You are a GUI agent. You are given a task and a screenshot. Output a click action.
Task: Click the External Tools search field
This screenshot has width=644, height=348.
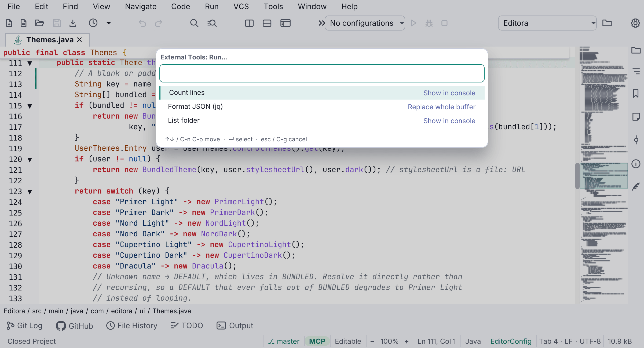pos(322,73)
